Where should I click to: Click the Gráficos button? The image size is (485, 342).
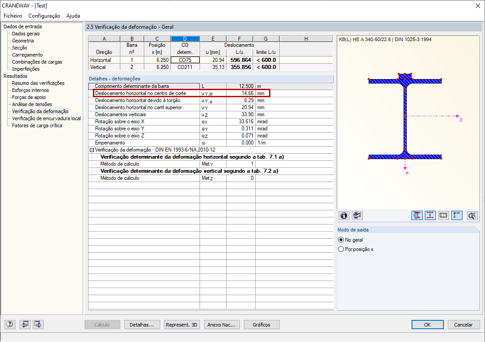(262, 325)
